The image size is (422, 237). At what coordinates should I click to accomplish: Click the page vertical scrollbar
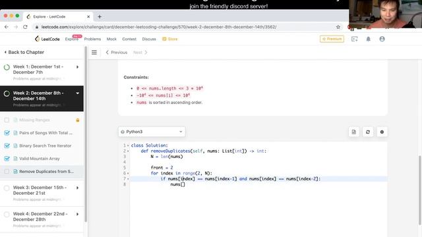pyautogui.click(x=419, y=190)
